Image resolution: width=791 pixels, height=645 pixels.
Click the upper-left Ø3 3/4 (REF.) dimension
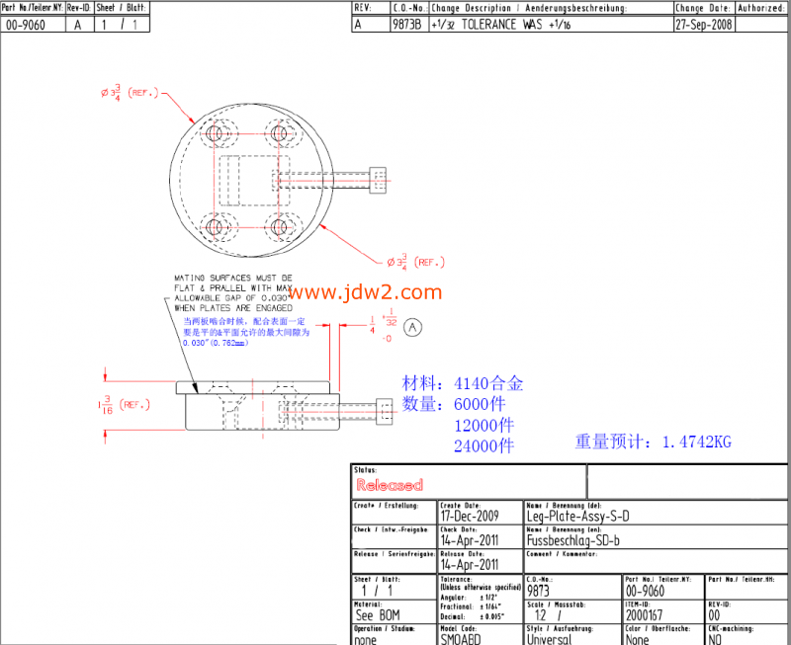coord(130,93)
